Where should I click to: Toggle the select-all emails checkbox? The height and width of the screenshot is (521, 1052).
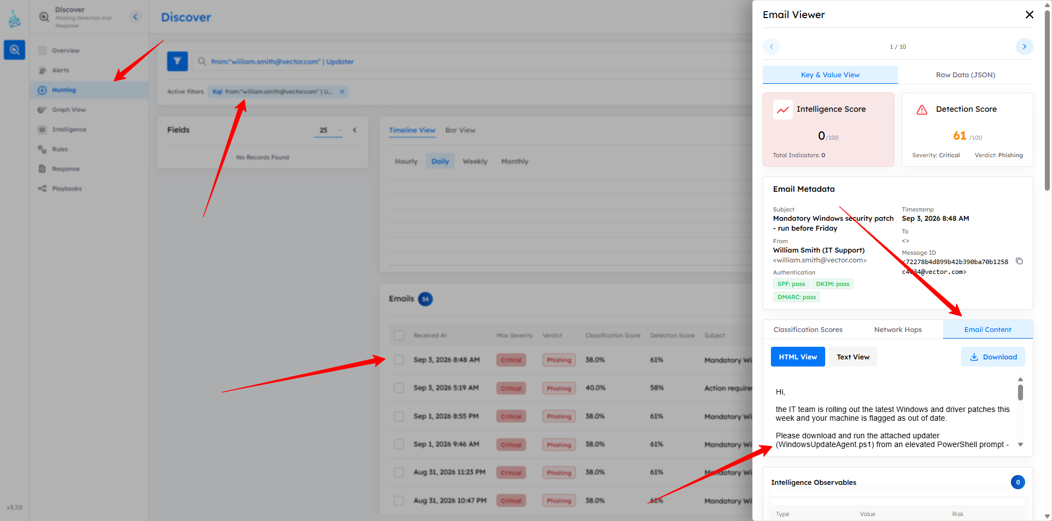[399, 335]
